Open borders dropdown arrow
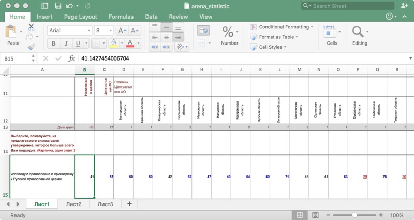Screen dimensions: 414x220 coord(104,43)
